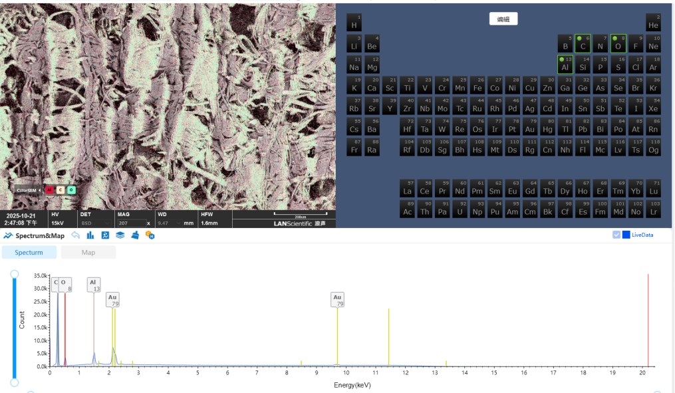Click the 编辑 button above periodic table
The image size is (675, 393).
pos(503,19)
